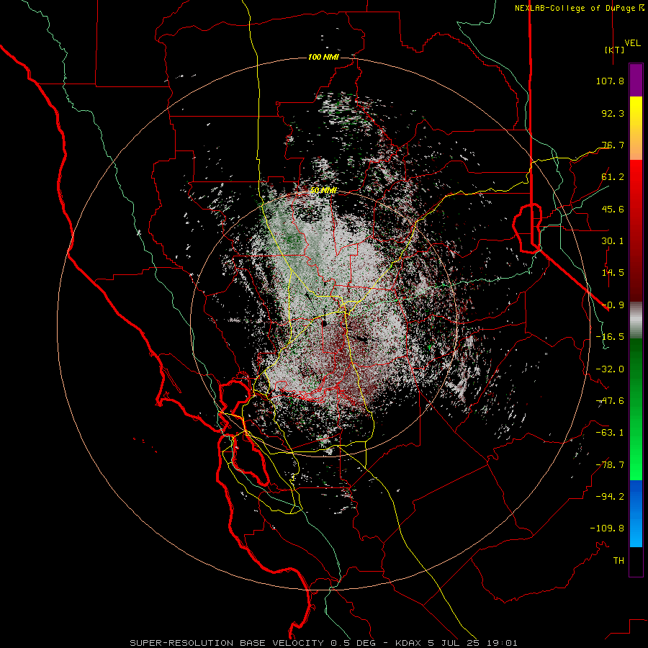This screenshot has width=648, height=648.
Task: Click the [KT] units label
Action: (614, 50)
